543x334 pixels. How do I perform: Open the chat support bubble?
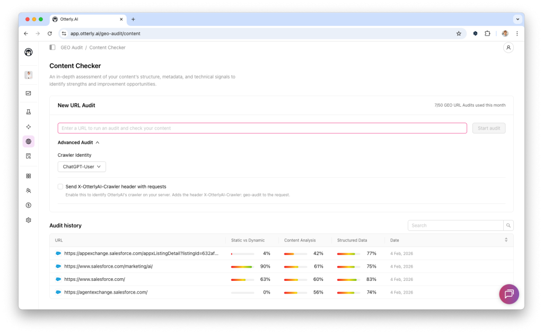(x=509, y=294)
